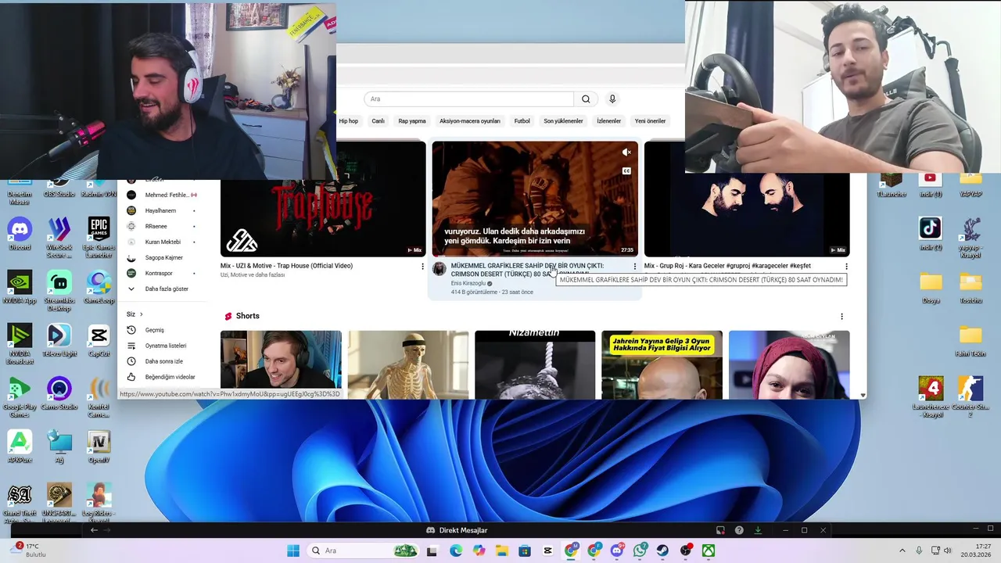Select the 'Rap yapma' filter chip
1001x563 pixels.
[412, 121]
